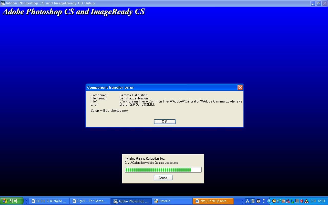Viewport: 328px width, 205px height.
Task: Cancel the Gamma Calibration installation
Action: (163, 178)
